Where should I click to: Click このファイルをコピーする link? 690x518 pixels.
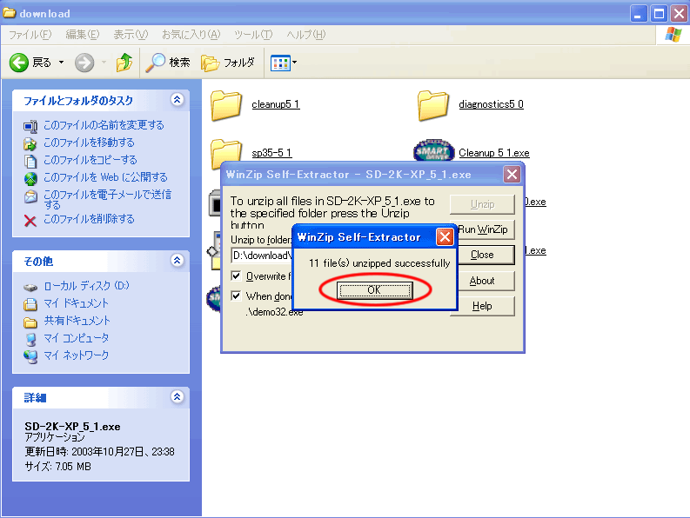(90, 160)
